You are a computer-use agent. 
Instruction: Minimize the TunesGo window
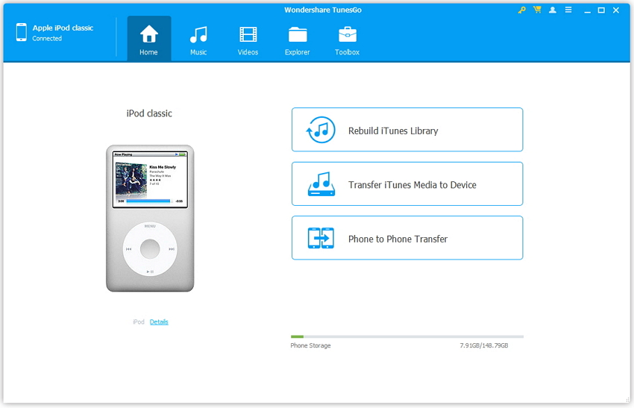tap(586, 10)
